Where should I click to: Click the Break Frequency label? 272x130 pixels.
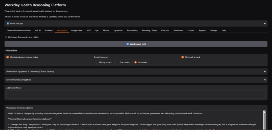101,57
